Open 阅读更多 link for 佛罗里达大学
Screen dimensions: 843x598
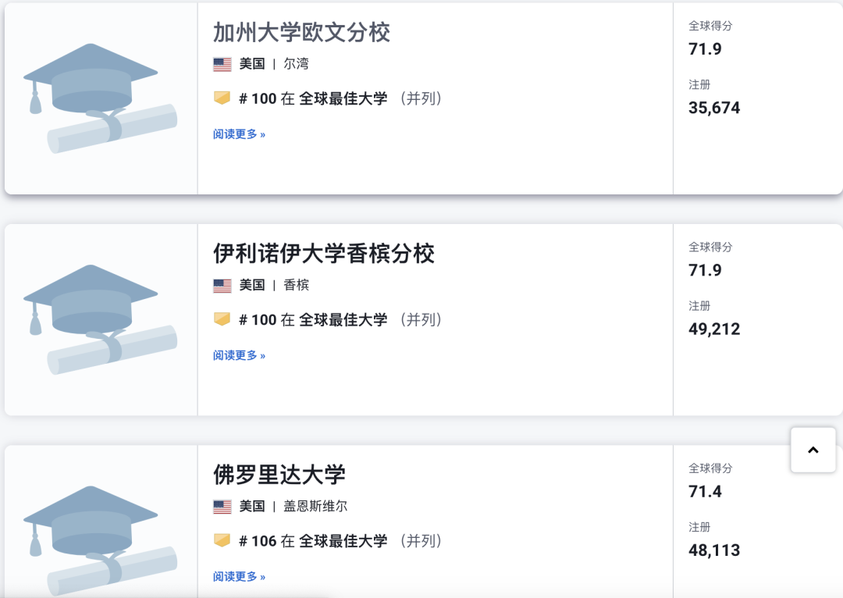coord(240,576)
